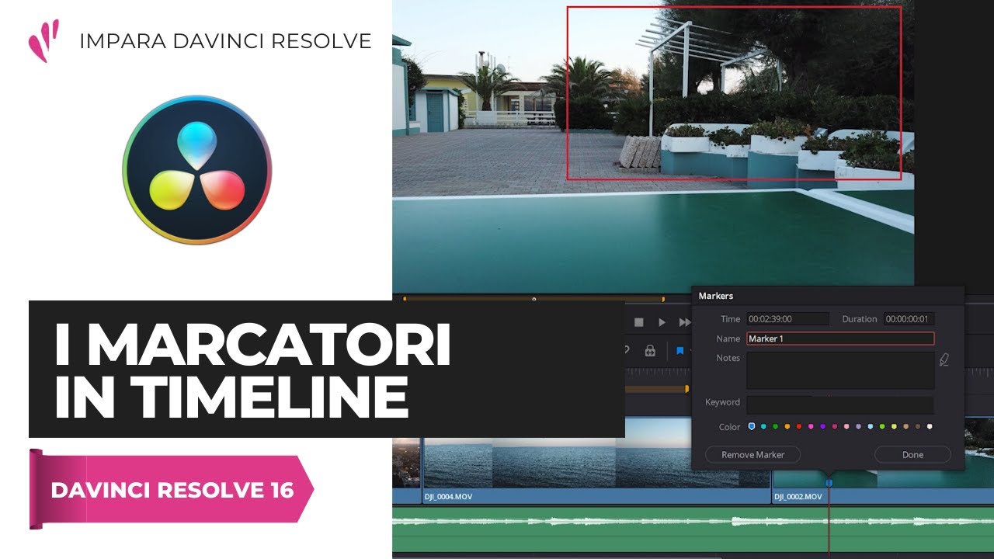994x559 pixels.
Task: Select the blue marker color
Action: [x=752, y=426]
